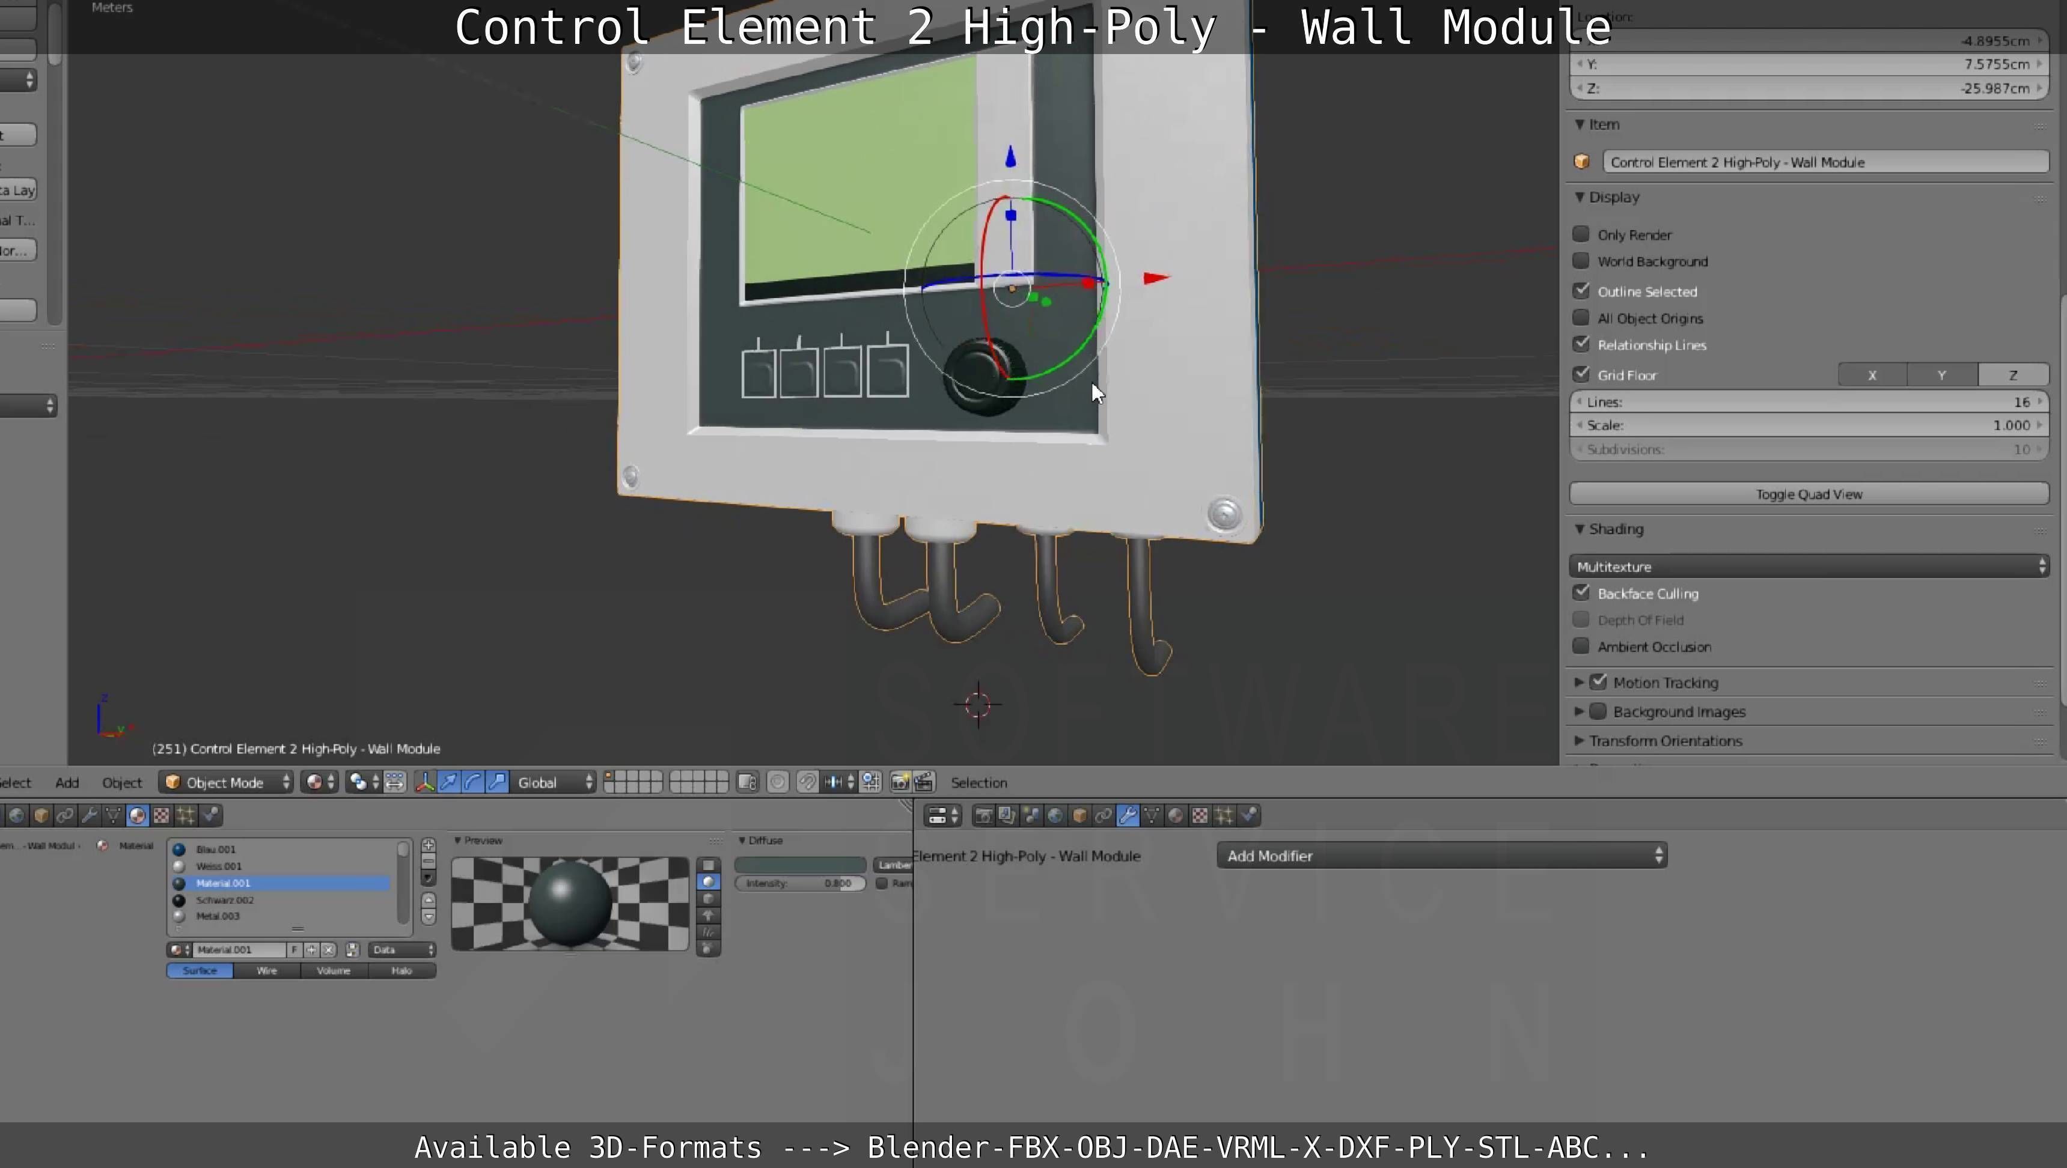
Task: Click OpenGL render animation clapper icon
Action: 924,782
